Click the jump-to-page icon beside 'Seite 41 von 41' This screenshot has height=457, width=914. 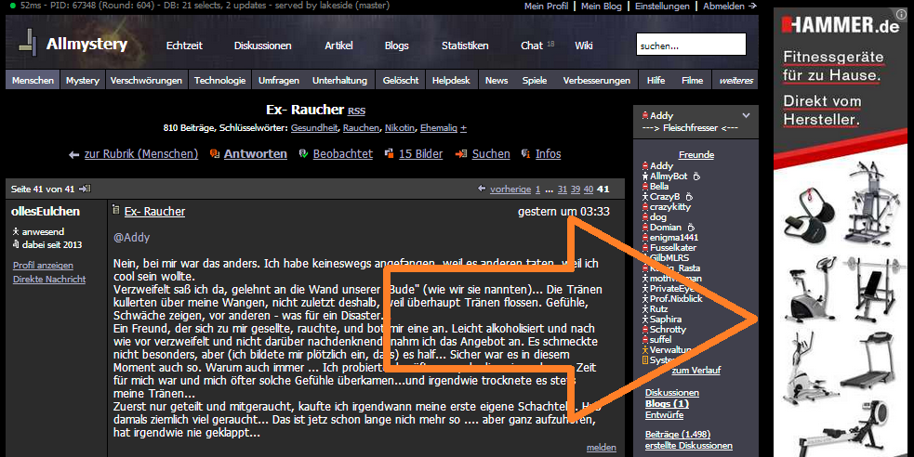pos(85,189)
